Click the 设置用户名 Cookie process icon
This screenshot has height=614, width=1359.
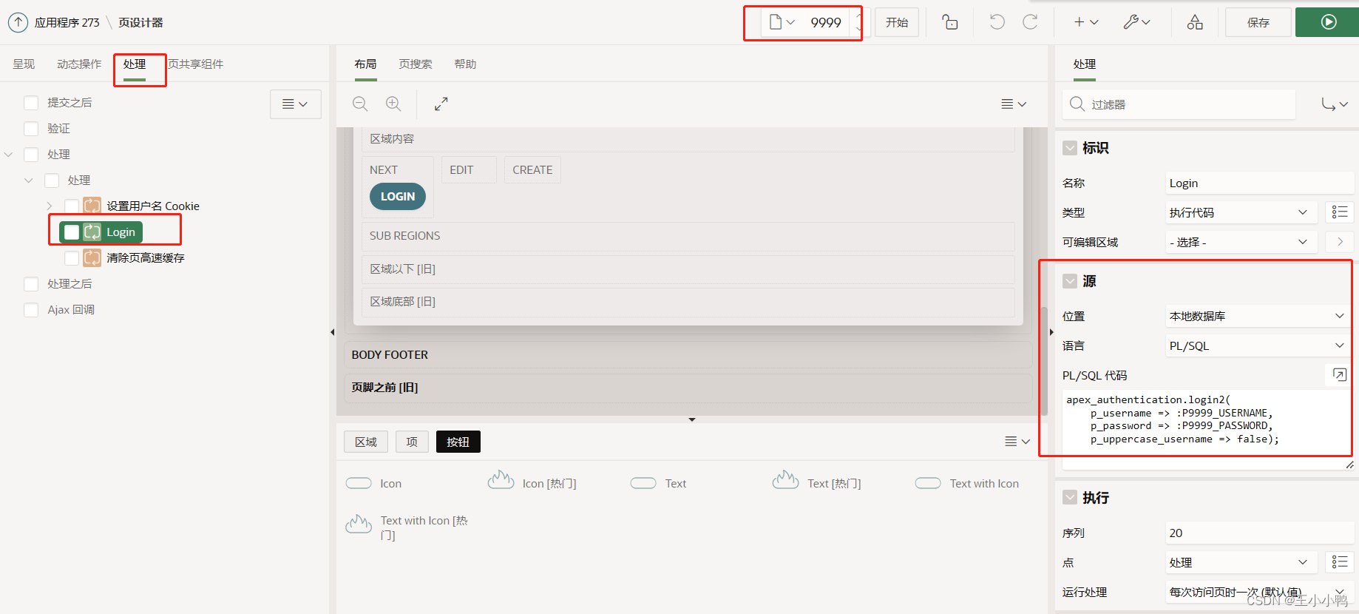[x=92, y=206]
